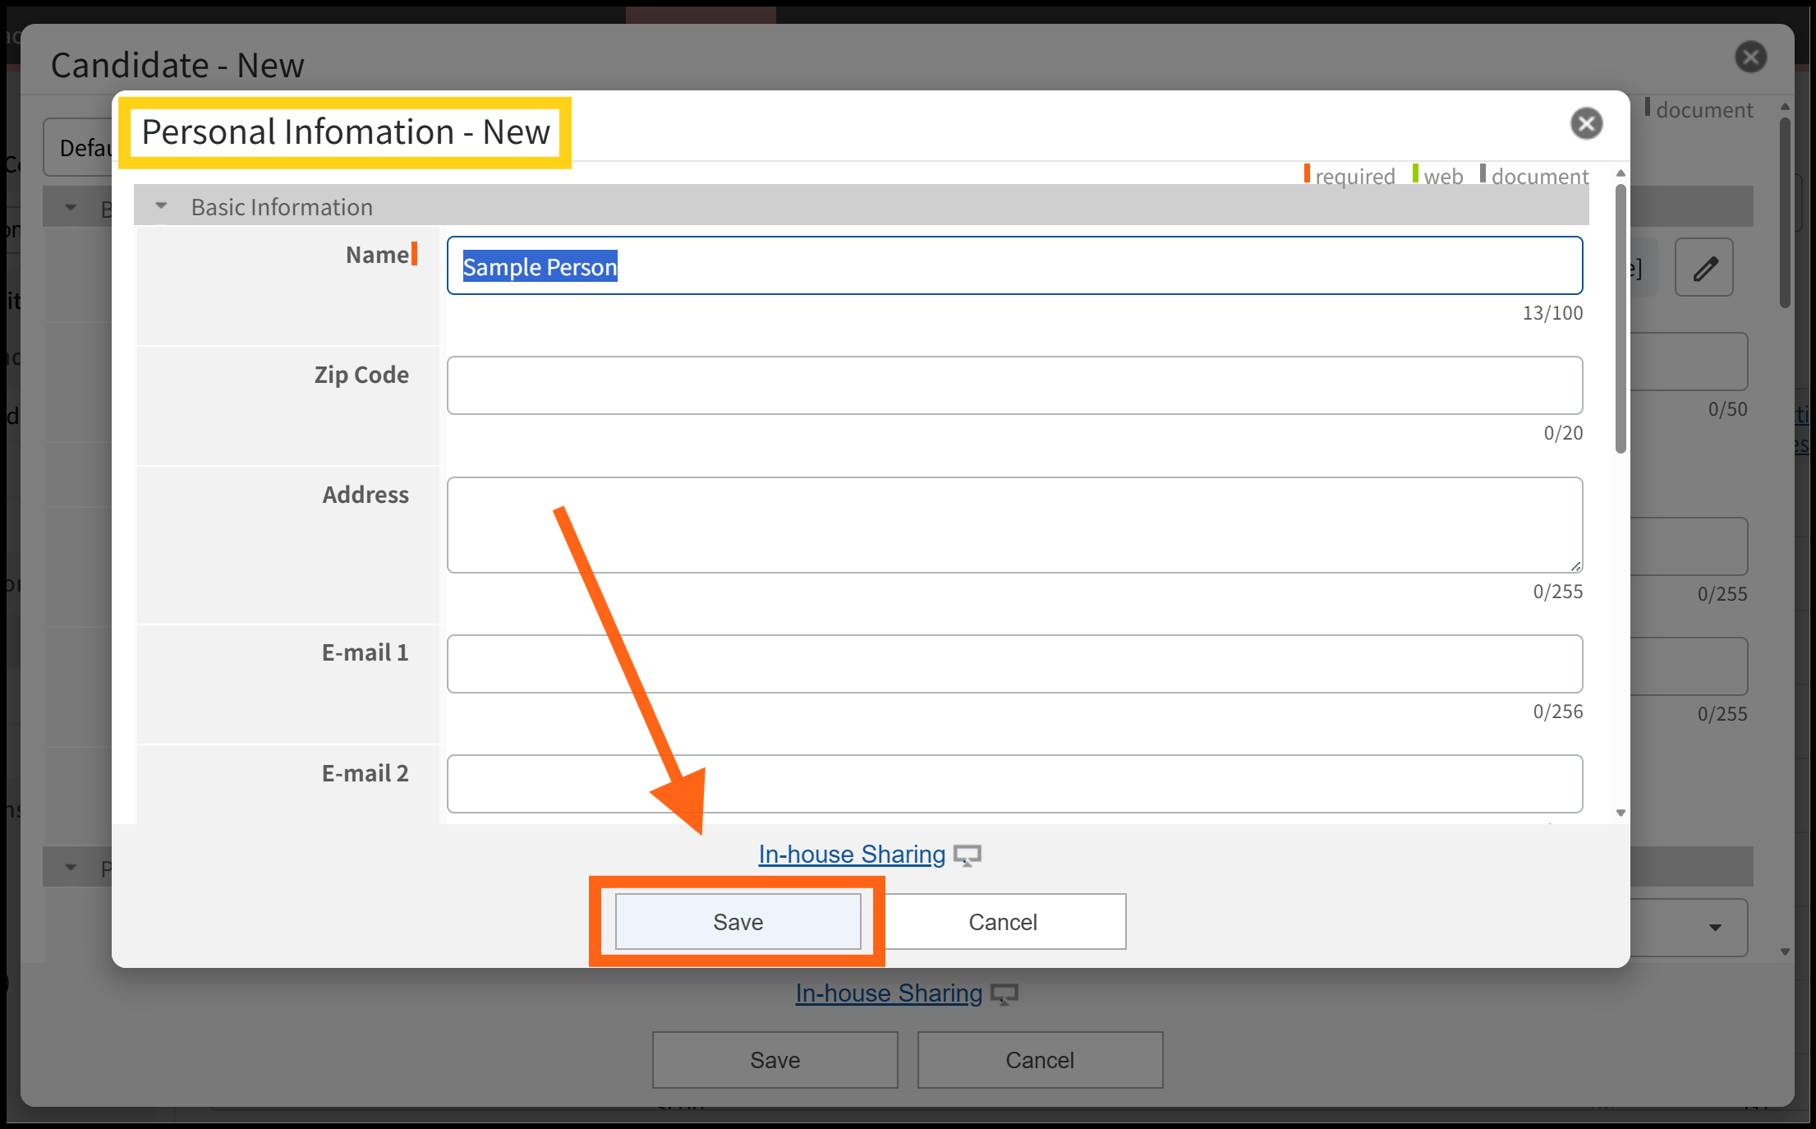The image size is (1816, 1129).
Task: Click the Name input field
Action: click(1014, 266)
